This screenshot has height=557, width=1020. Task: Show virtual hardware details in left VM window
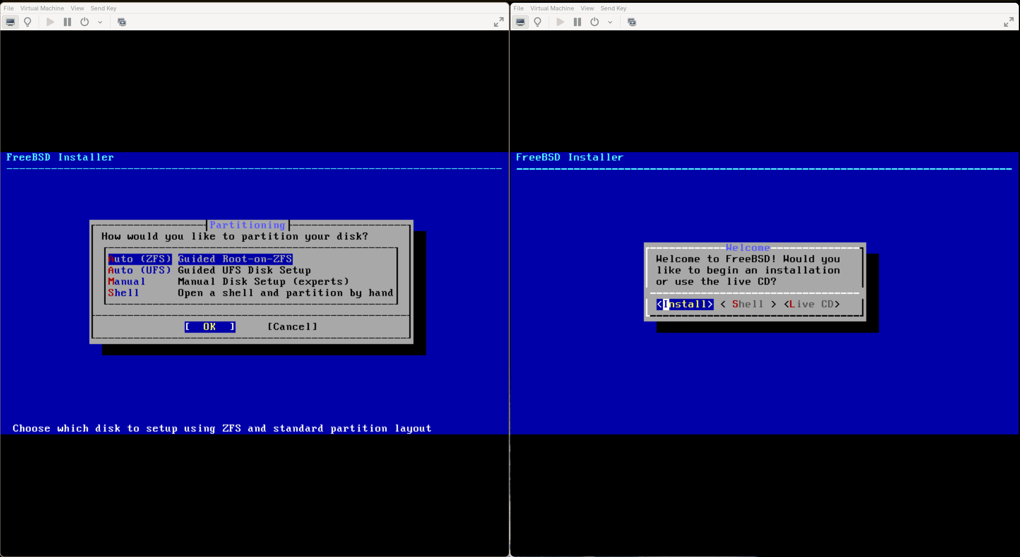coord(28,22)
